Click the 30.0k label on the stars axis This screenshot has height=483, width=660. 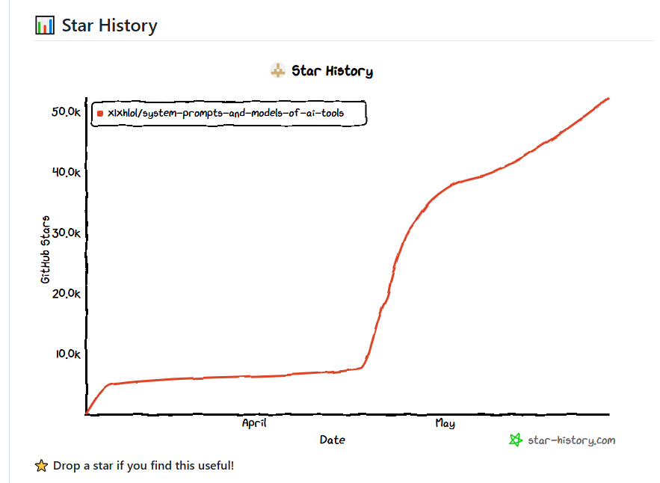[x=66, y=233]
